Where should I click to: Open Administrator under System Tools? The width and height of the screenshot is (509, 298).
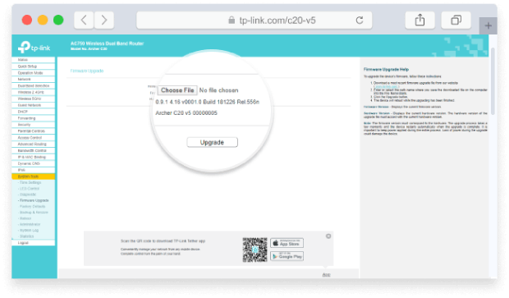[30, 224]
